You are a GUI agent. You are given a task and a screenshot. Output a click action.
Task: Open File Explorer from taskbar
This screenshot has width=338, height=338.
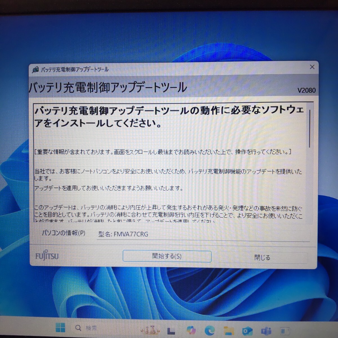click(x=228, y=330)
